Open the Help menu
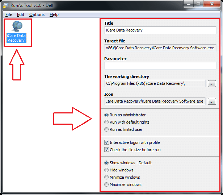 (x=54, y=14)
